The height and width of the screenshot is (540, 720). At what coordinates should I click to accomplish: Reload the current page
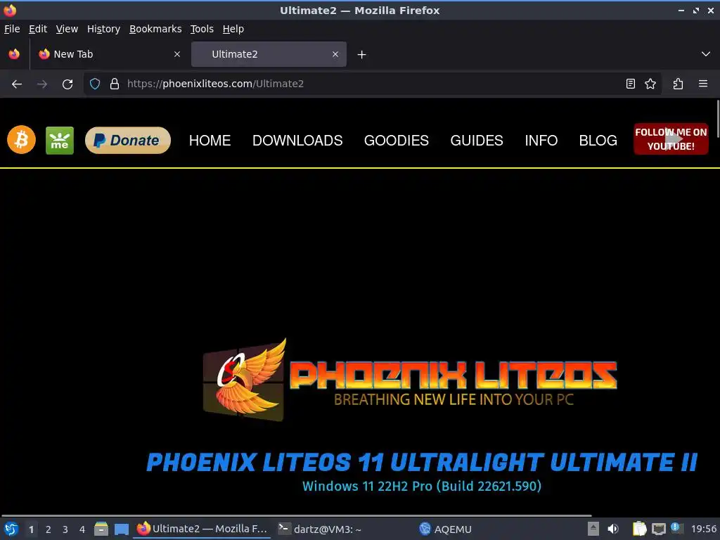[x=67, y=84]
